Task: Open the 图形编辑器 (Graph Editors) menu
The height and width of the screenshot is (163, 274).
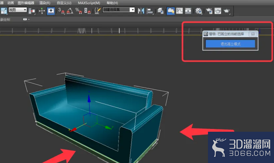Action: pos(26,3)
